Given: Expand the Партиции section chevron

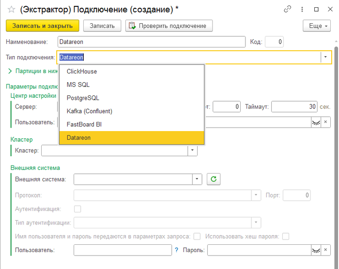Looking at the screenshot, I should click(10, 71).
